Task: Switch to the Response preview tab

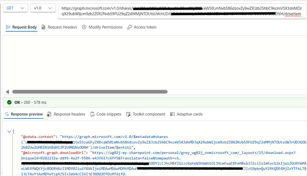Action: (24, 114)
